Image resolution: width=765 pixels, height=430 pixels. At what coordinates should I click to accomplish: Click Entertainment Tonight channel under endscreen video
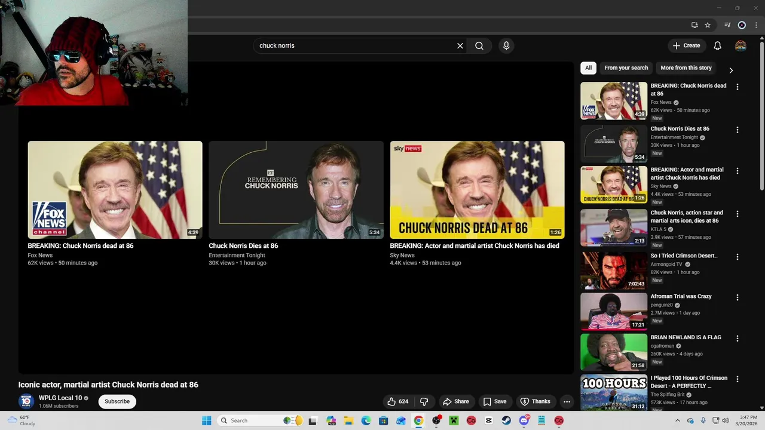(x=237, y=255)
